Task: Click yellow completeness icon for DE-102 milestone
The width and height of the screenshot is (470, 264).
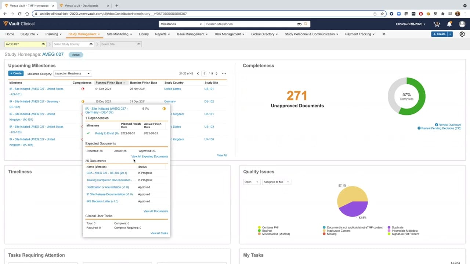Action: (x=83, y=101)
